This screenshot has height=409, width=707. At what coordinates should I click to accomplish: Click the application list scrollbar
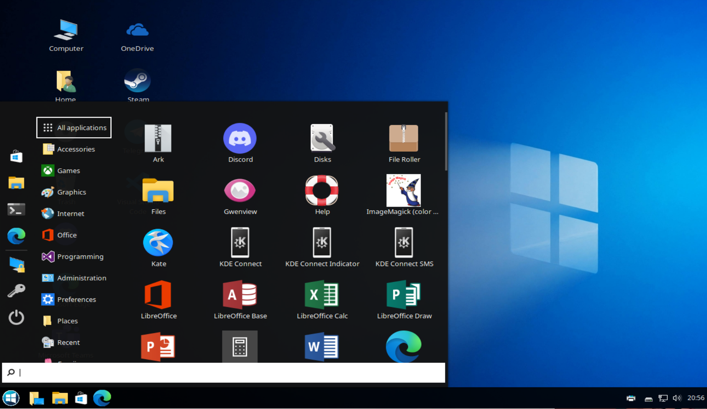446,141
